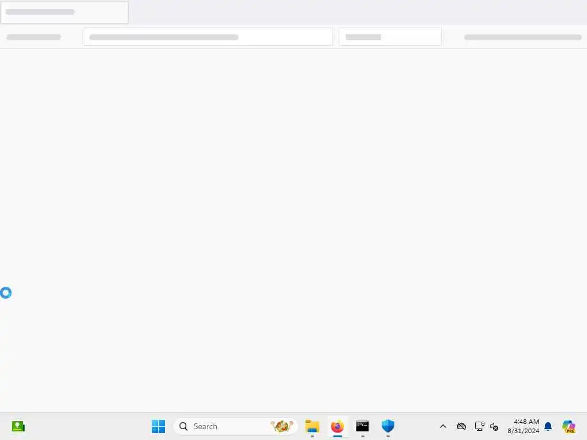Open the clock showing 4:48 AM

point(523,426)
